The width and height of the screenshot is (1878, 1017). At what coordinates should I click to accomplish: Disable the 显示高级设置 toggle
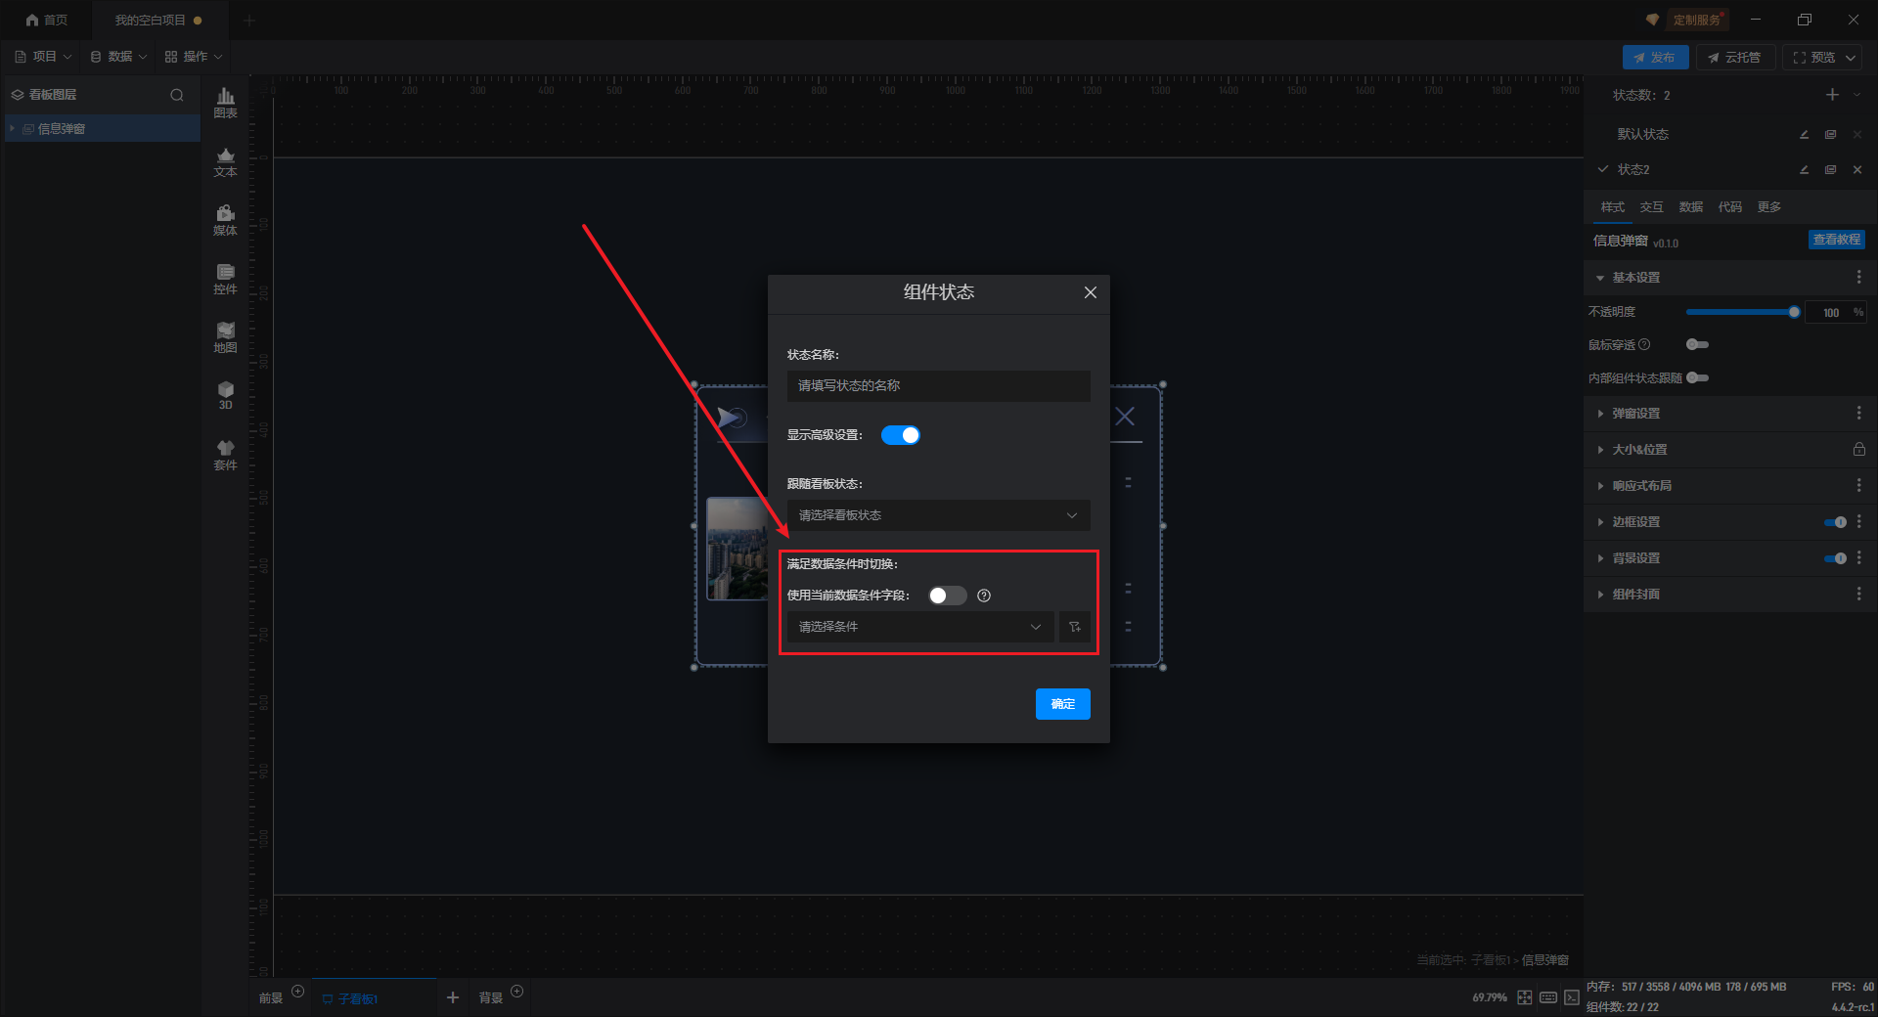click(900, 435)
